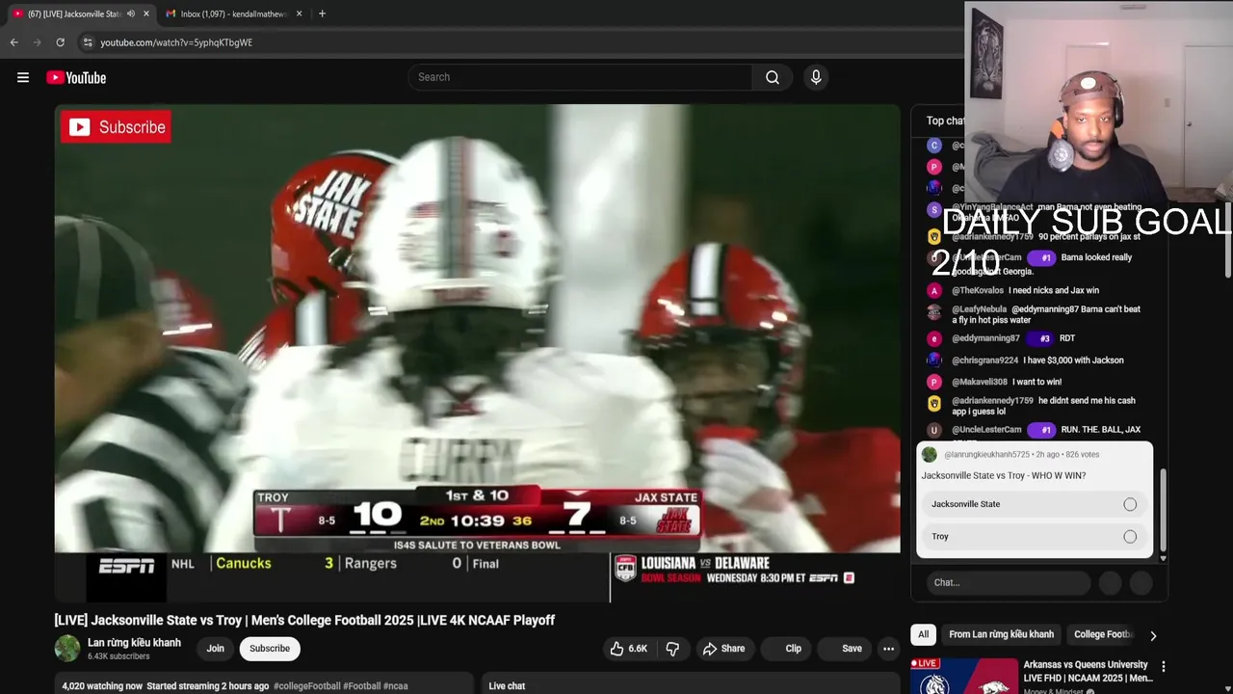Image resolution: width=1233 pixels, height=694 pixels.
Task: Close the Gmail Inbox tab
Action: click(x=299, y=13)
